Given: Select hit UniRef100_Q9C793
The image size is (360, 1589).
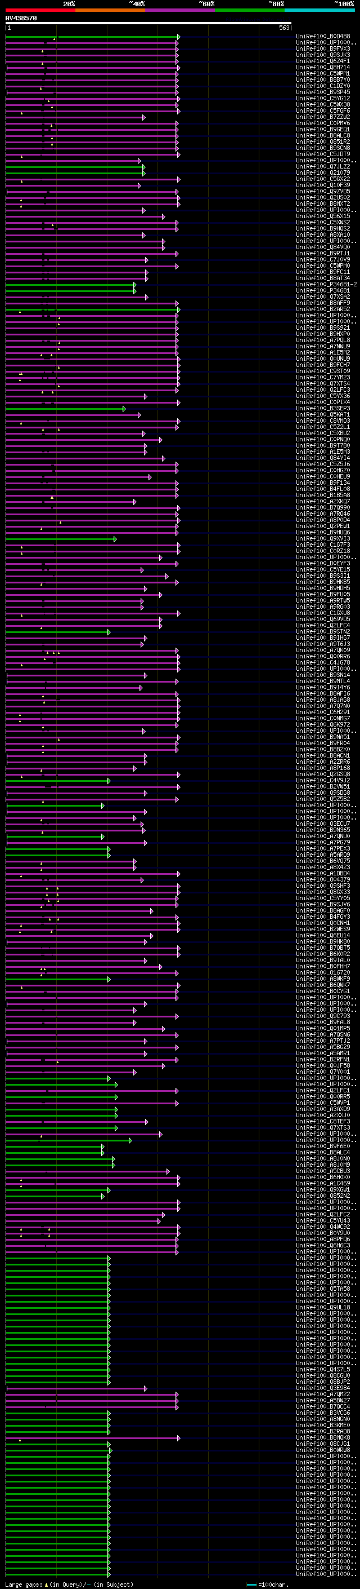Looking at the screenshot, I should [323, 1016].
